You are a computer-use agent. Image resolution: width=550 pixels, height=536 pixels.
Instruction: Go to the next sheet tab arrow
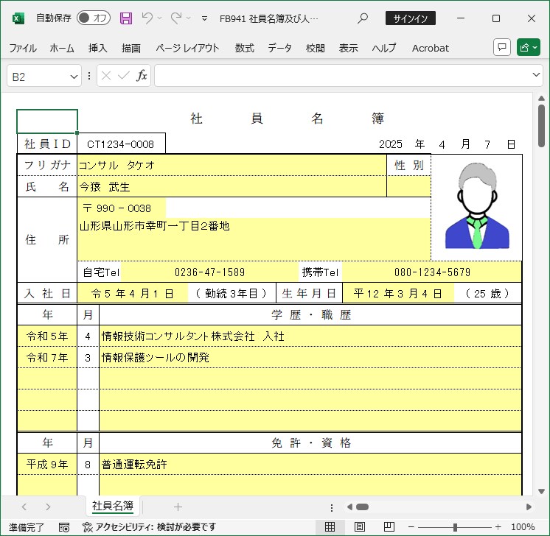pyautogui.click(x=48, y=507)
